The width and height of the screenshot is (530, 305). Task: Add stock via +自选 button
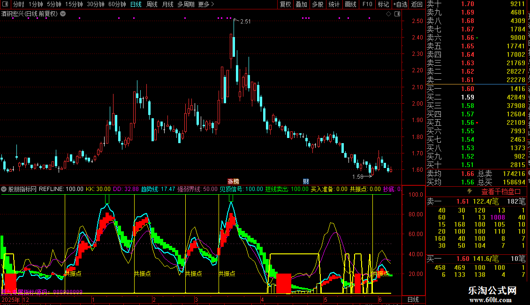click(400, 4)
